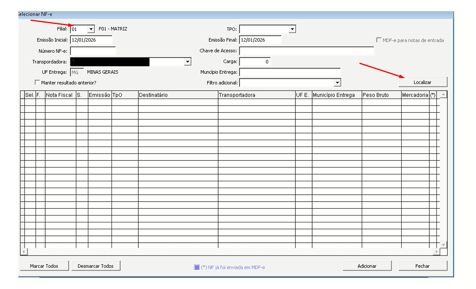
Task: Click the Município Entrega input field
Action: [290, 72]
